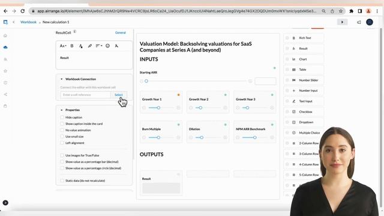384x216 pixels.
Task: Open the home icon in left sidebar
Action: [5, 36]
